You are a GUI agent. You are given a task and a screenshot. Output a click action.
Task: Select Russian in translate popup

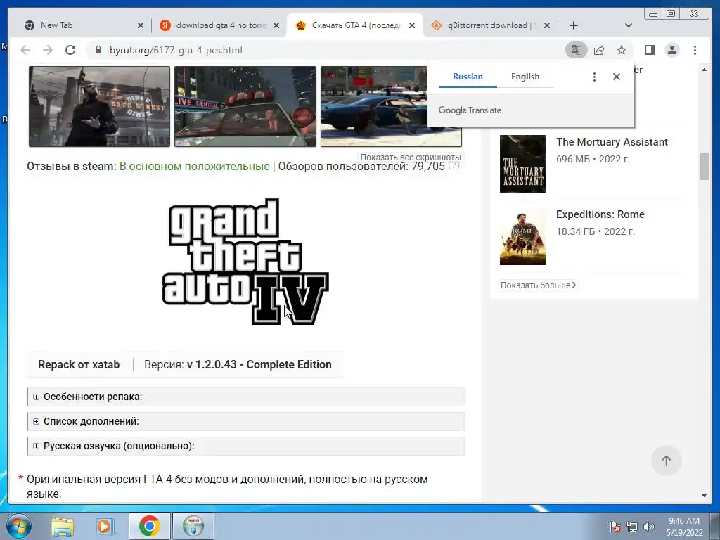[468, 77]
